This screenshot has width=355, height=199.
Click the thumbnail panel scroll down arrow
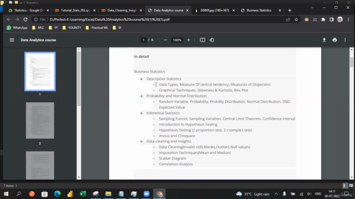tap(79, 177)
